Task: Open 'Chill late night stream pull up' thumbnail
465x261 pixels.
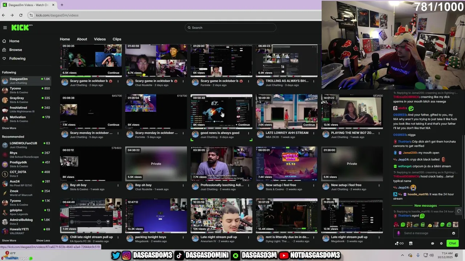Action: click(91, 216)
